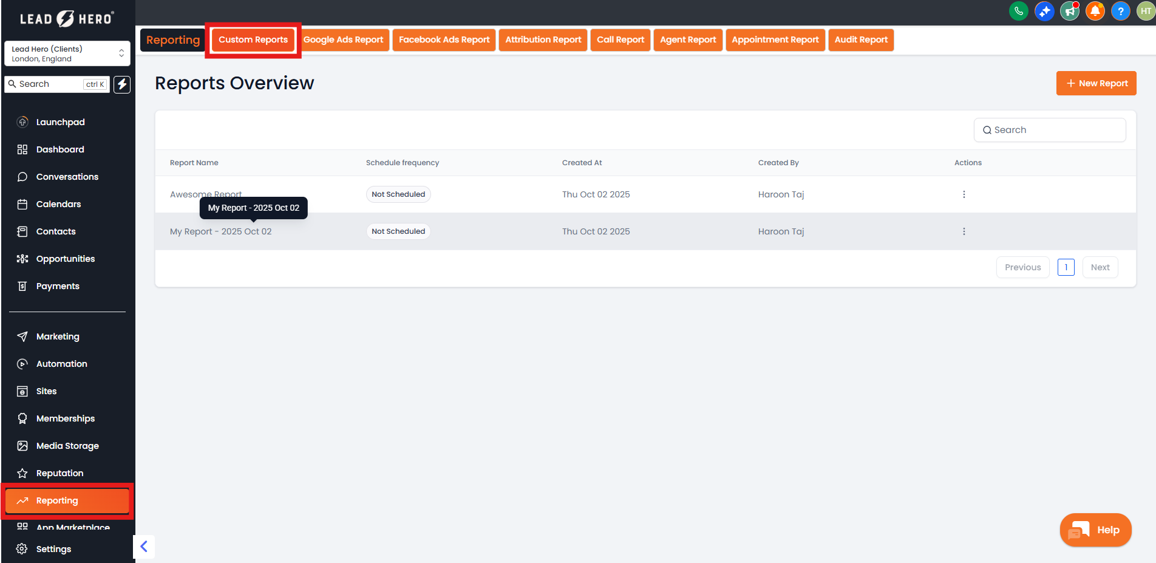Switch to the Google Ads Report tab
The width and height of the screenshot is (1156, 563).
[x=344, y=40]
